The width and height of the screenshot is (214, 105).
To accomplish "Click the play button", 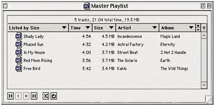I will (x=18, y=96).
